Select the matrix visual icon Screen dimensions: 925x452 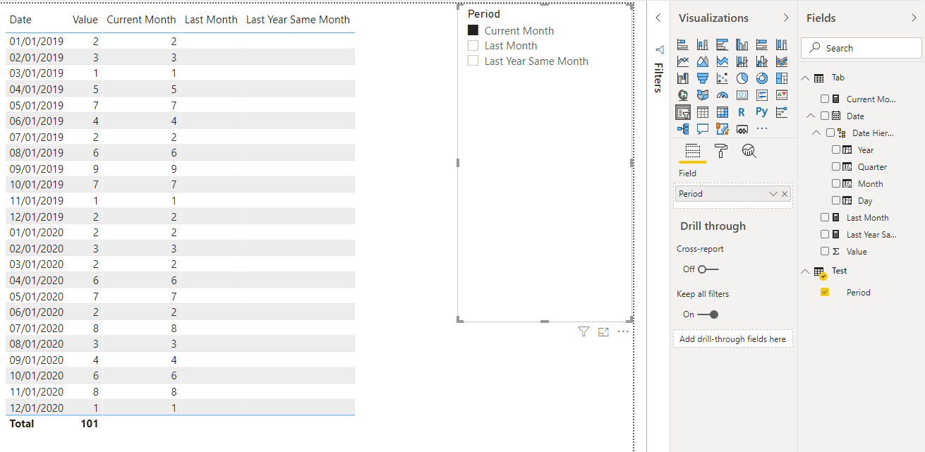pos(723,112)
